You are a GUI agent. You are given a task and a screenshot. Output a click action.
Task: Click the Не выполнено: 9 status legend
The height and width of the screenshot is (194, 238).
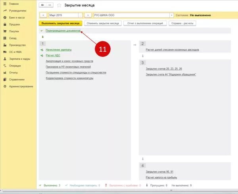[182, 185]
